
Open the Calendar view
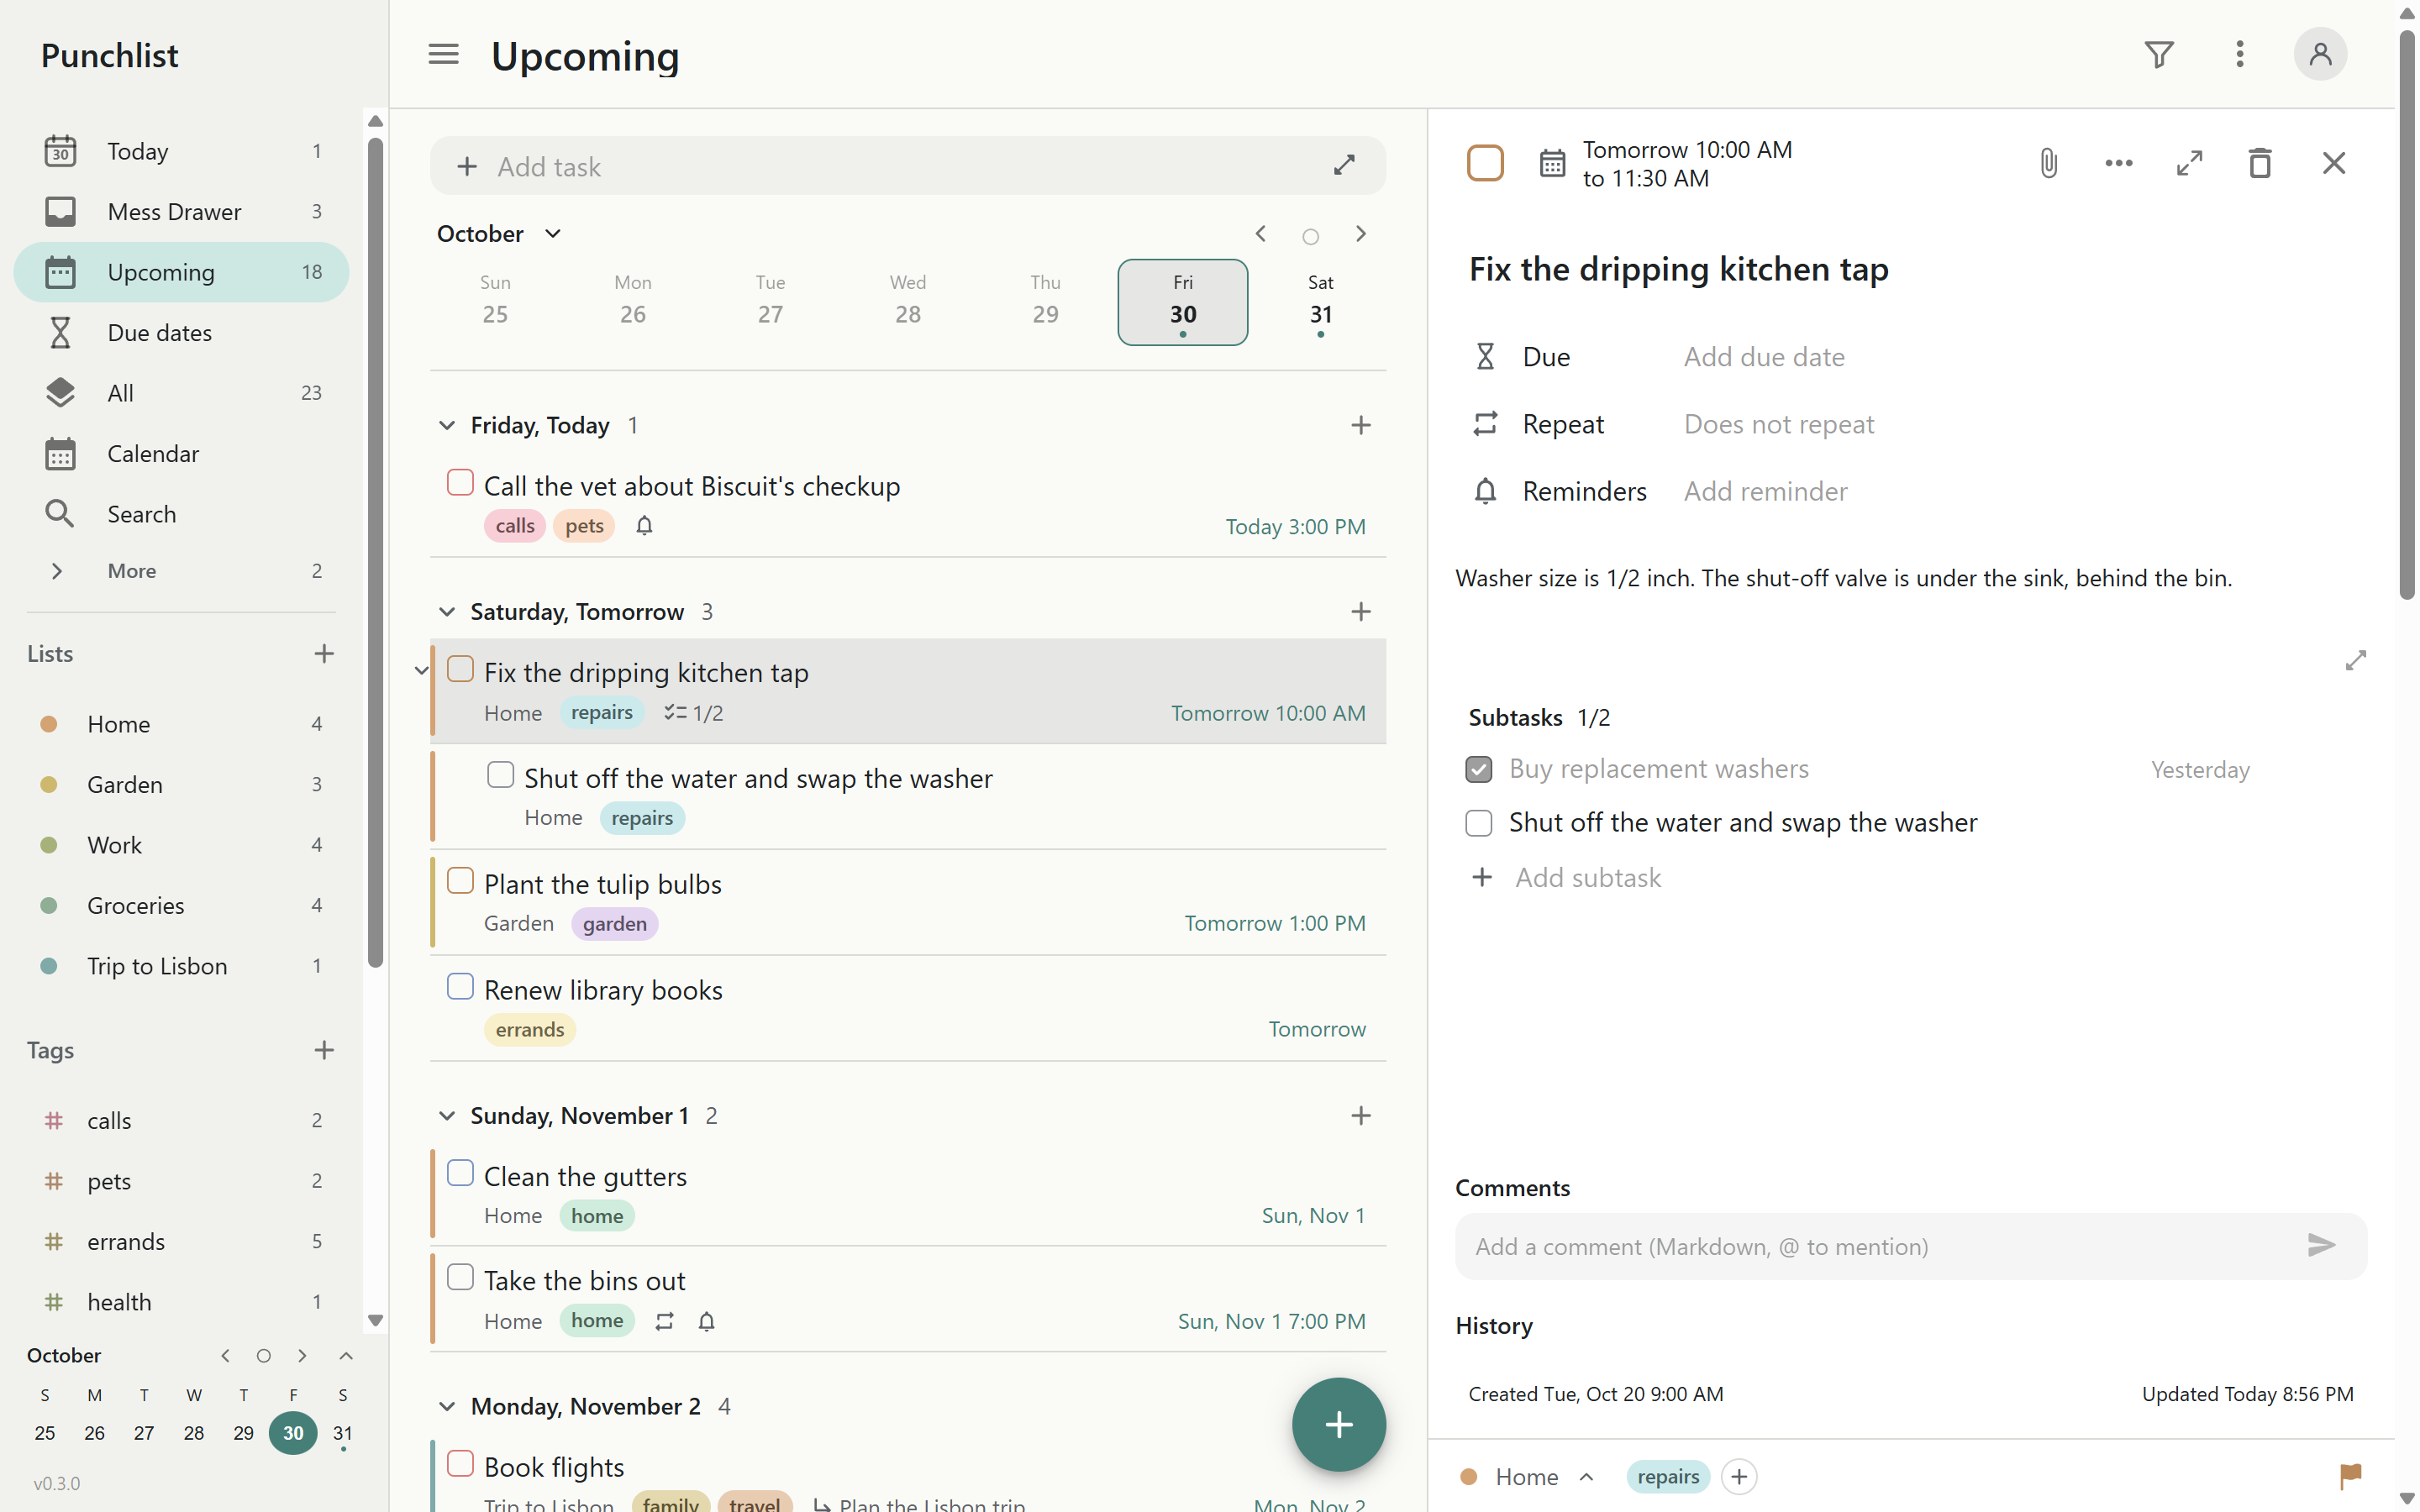point(182,454)
